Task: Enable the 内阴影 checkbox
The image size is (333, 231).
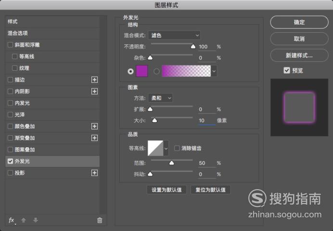Action: tap(10, 91)
